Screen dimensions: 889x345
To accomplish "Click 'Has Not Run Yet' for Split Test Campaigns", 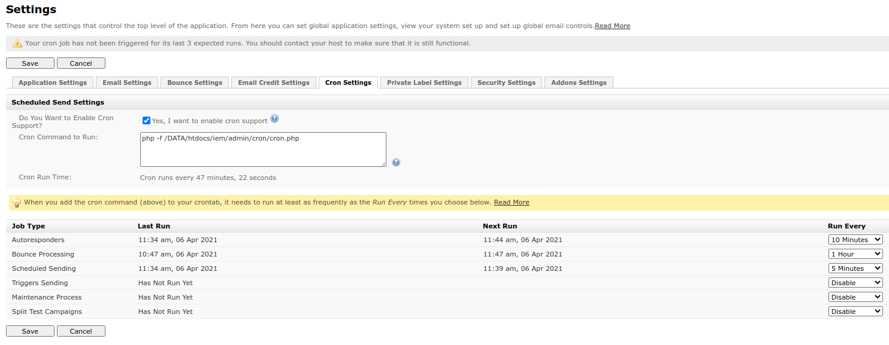I will [165, 312].
